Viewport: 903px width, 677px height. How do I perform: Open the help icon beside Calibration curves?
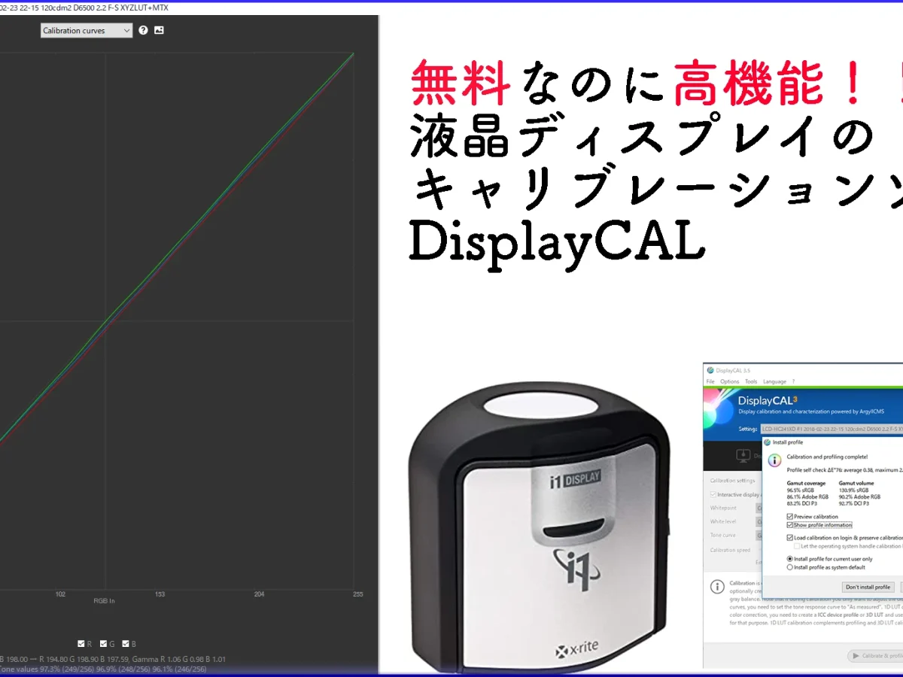pyautogui.click(x=142, y=30)
